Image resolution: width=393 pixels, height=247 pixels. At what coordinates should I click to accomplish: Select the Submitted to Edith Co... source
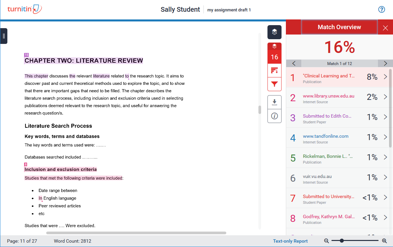[x=327, y=116]
